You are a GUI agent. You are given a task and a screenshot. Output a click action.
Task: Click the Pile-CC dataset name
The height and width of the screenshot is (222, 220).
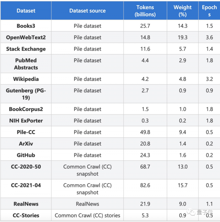click(x=26, y=132)
